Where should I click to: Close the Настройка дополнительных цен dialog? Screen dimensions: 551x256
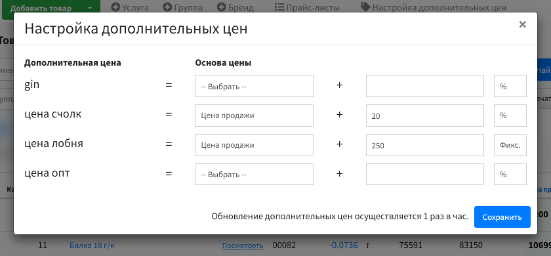(523, 25)
